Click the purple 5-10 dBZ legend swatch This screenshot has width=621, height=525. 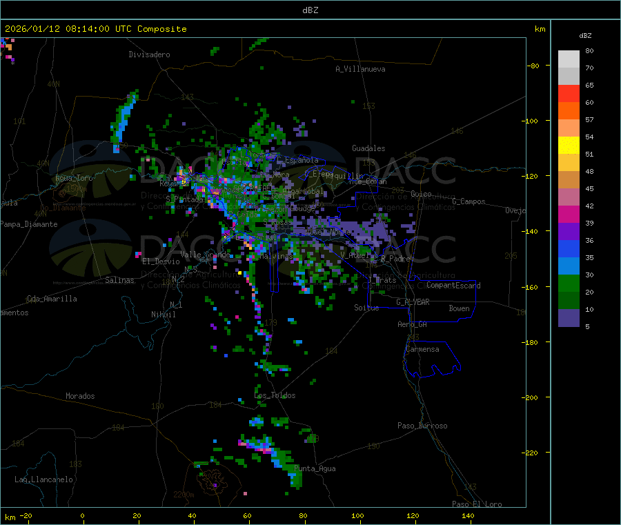point(569,318)
